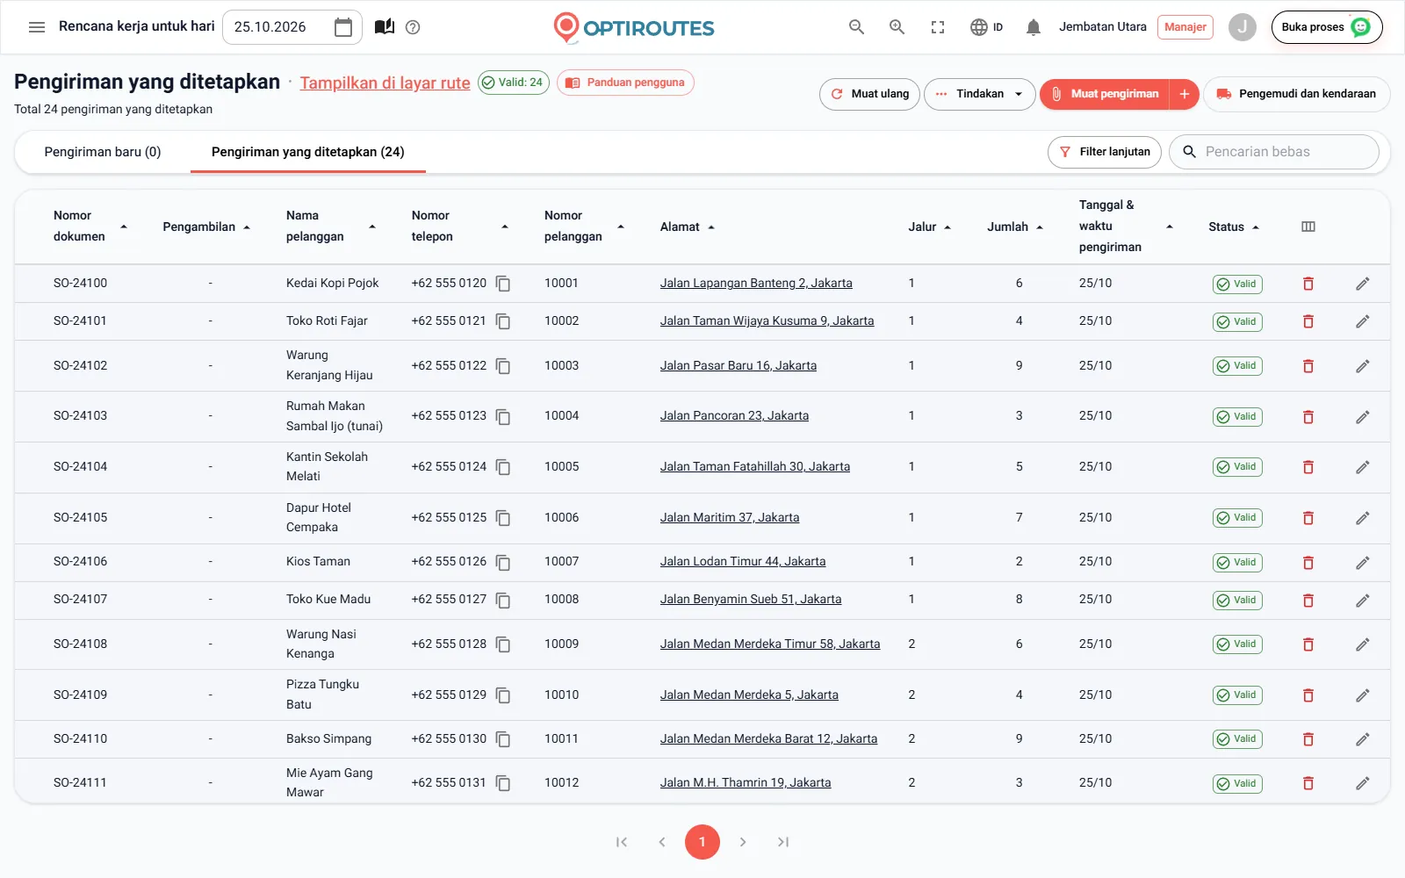Click the date field 25.10.2026
The height and width of the screenshot is (878, 1405).
pos(292,27)
